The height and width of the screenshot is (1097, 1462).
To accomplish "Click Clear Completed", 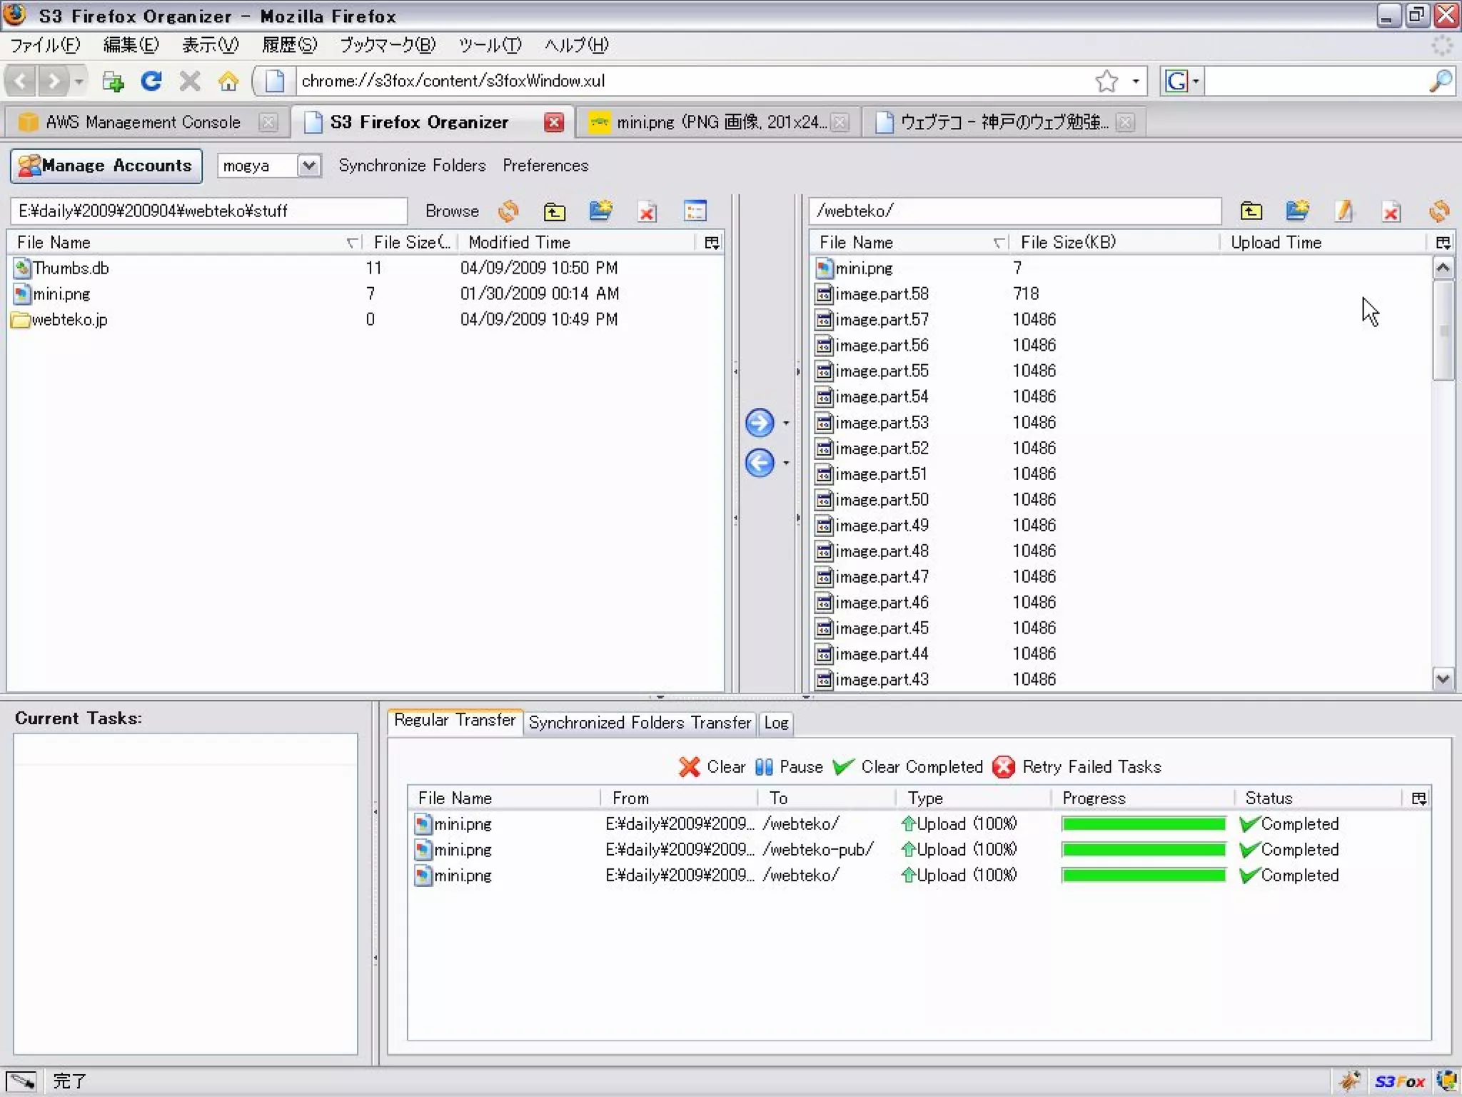I will pos(908,767).
